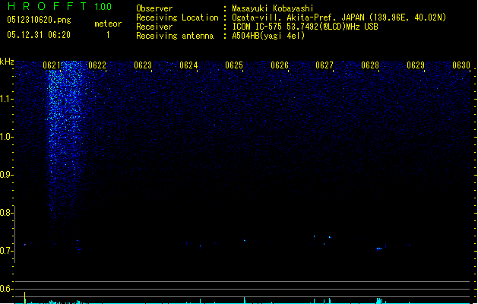Screen dimensions: 478x304
Task: Click the 0627 time marker
Action: click(x=324, y=65)
